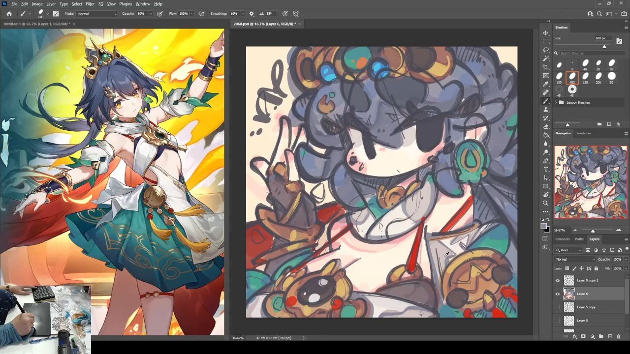This screenshot has width=630, height=354.
Task: Select the Eyedropper tool
Action: [545, 84]
